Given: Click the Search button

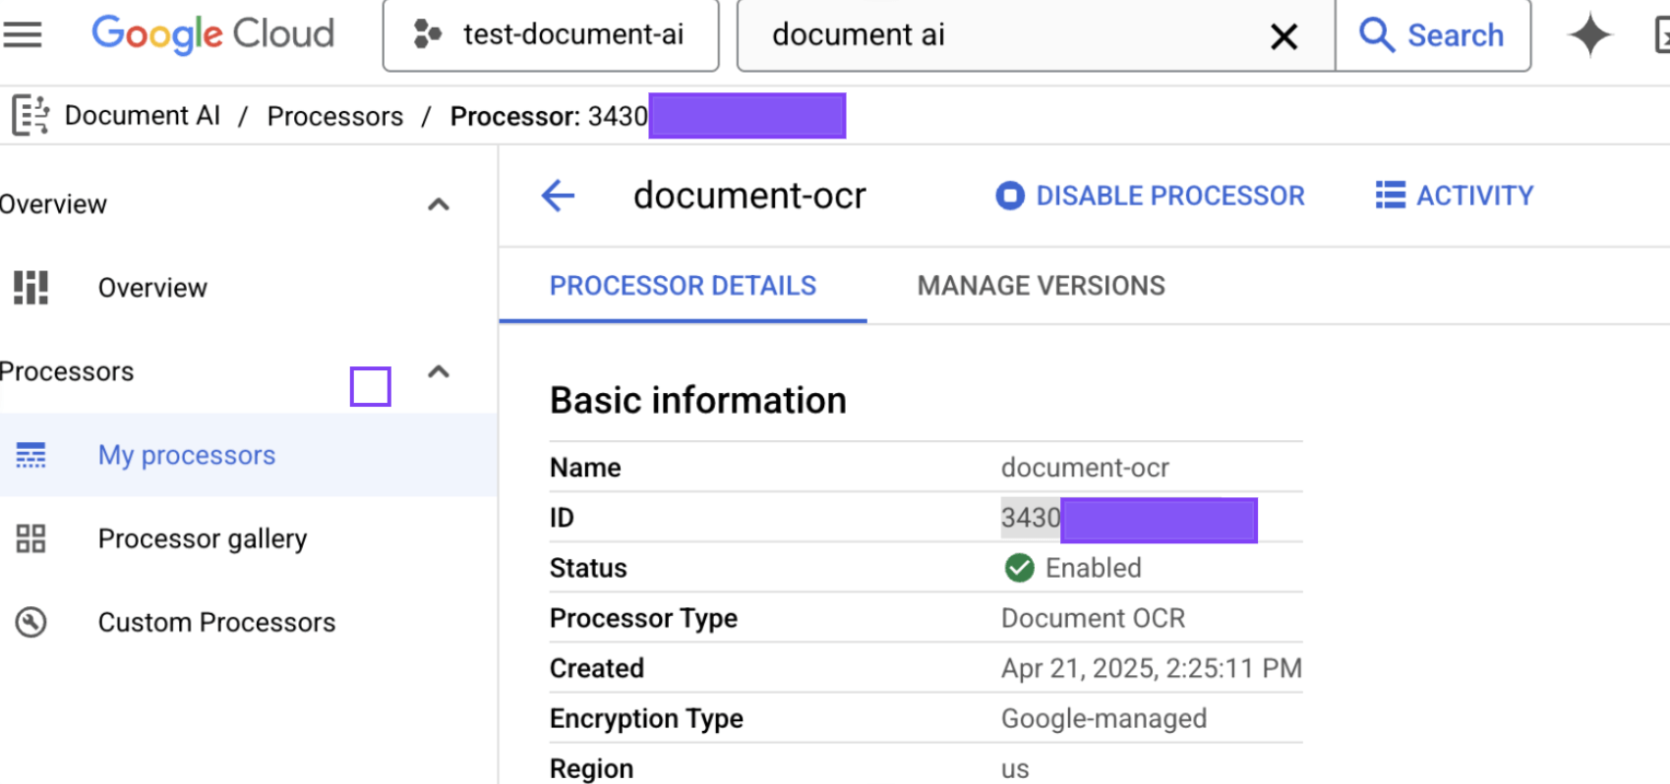Looking at the screenshot, I should click(1432, 35).
